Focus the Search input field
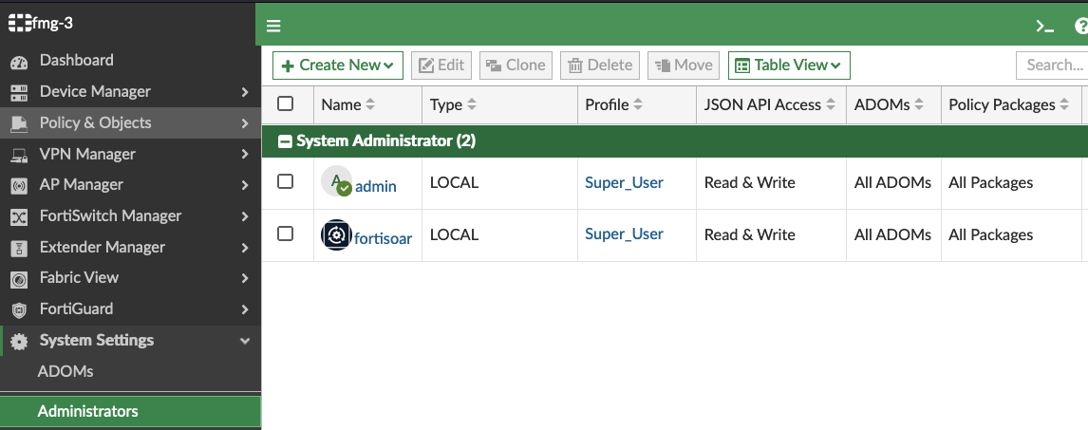1088x430 pixels. click(x=1052, y=65)
